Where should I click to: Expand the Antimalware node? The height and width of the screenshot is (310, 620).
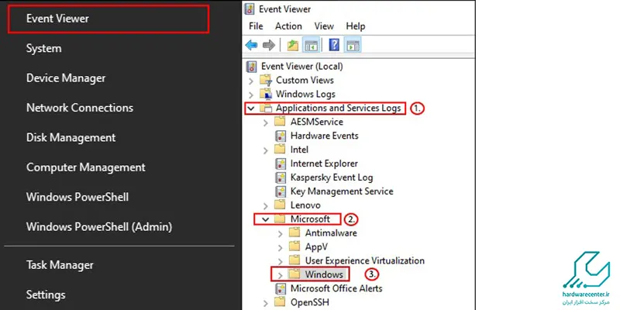281,233
